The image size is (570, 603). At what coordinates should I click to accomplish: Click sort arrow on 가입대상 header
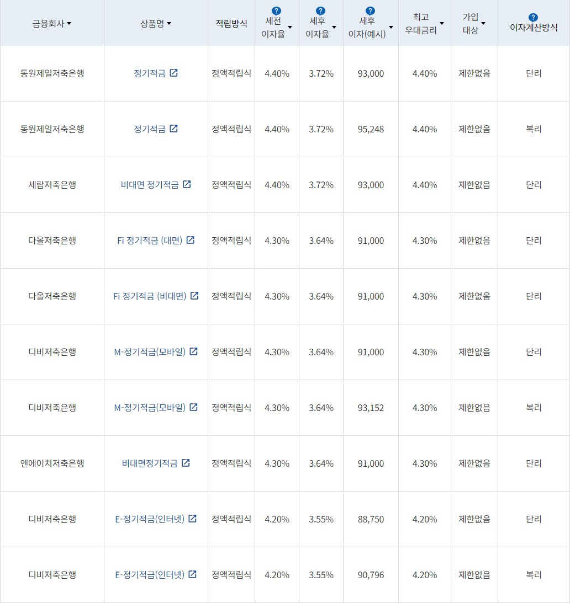483,23
